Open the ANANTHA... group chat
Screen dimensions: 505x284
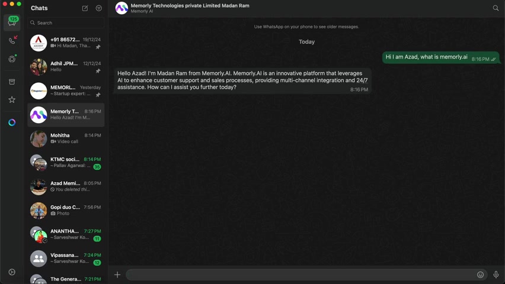point(66,234)
